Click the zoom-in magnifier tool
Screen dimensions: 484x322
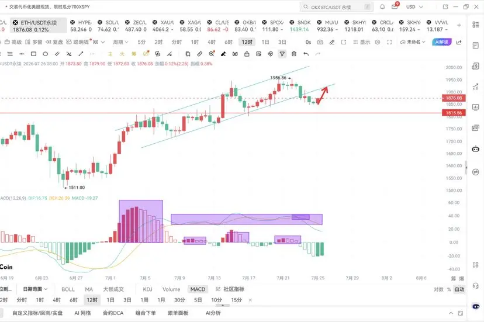pos(212,54)
